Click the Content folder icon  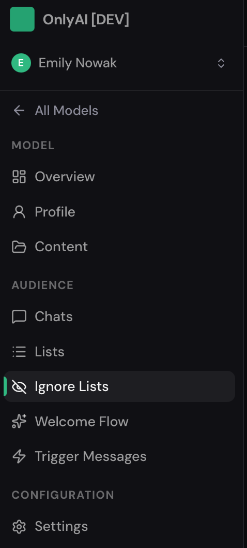tap(19, 247)
